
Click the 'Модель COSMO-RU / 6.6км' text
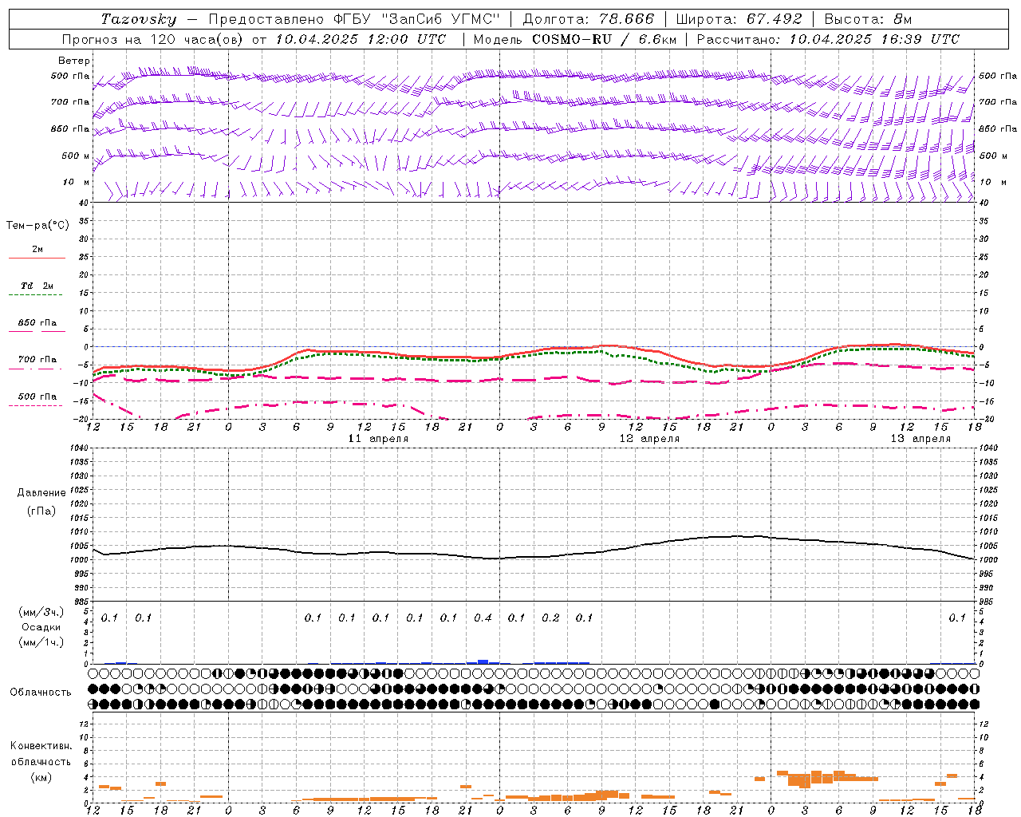(x=575, y=39)
